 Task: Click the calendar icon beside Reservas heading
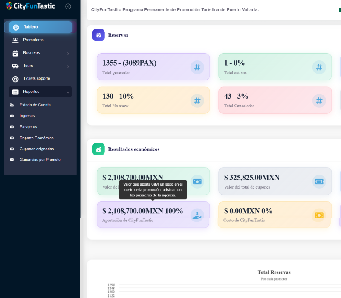click(x=98, y=35)
